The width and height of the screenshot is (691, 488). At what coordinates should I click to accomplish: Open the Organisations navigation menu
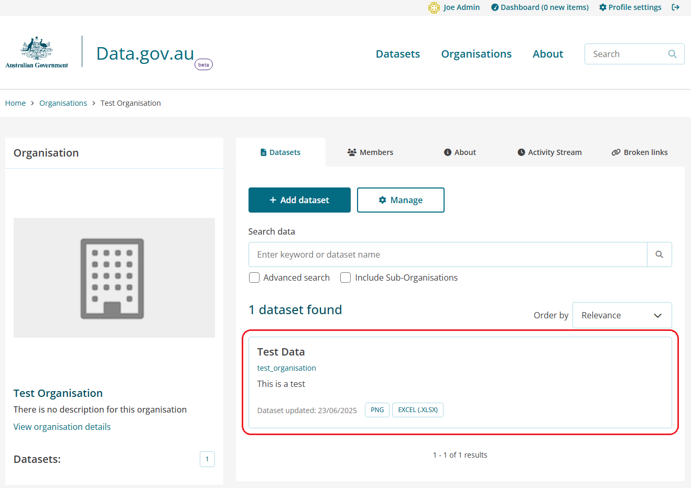coord(476,54)
